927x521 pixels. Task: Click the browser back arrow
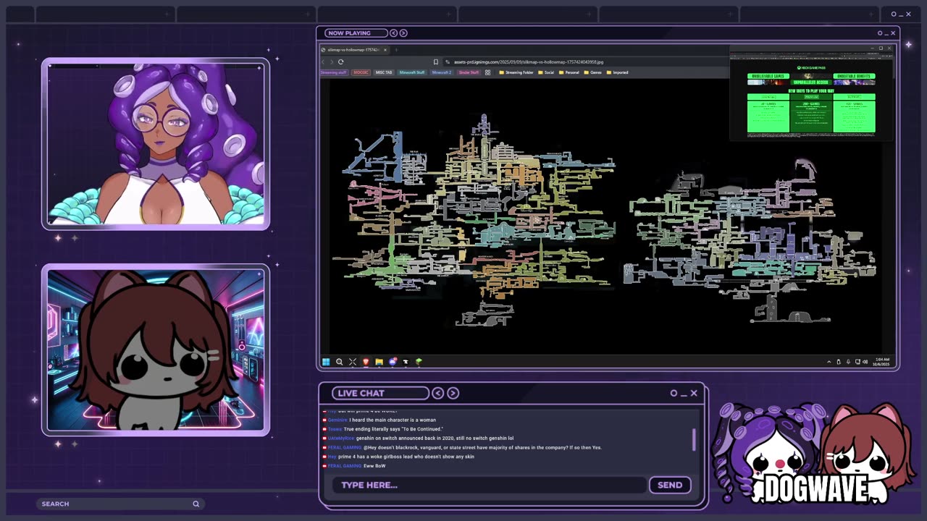pos(323,62)
